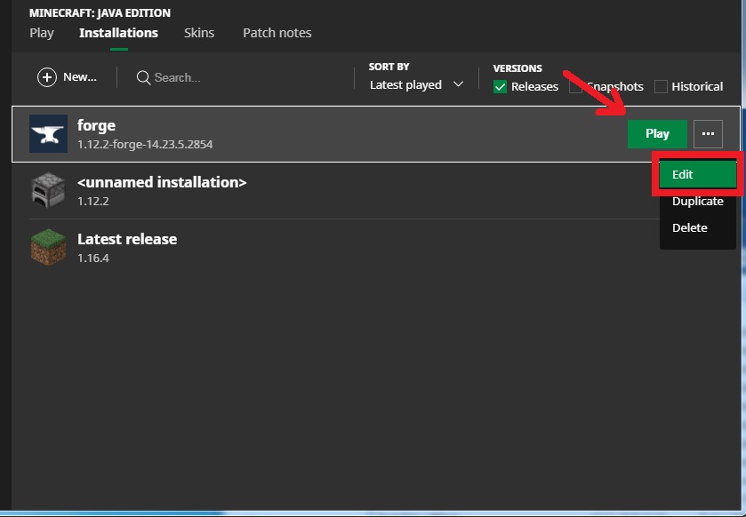Image resolution: width=746 pixels, height=517 pixels.
Task: Choose Edit from the context menu
Action: coord(698,174)
